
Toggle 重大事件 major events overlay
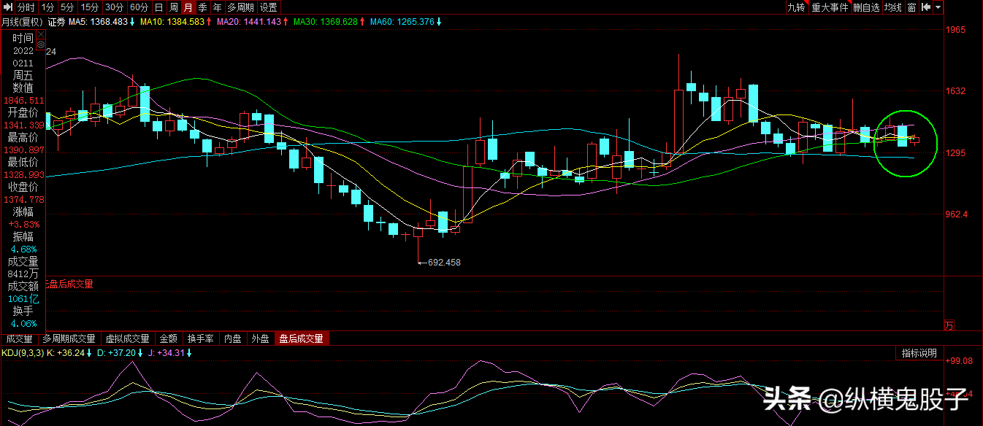click(830, 7)
